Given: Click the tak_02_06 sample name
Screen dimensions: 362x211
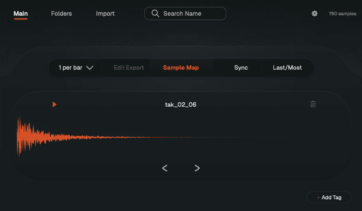Looking at the screenshot, I should click(181, 104).
